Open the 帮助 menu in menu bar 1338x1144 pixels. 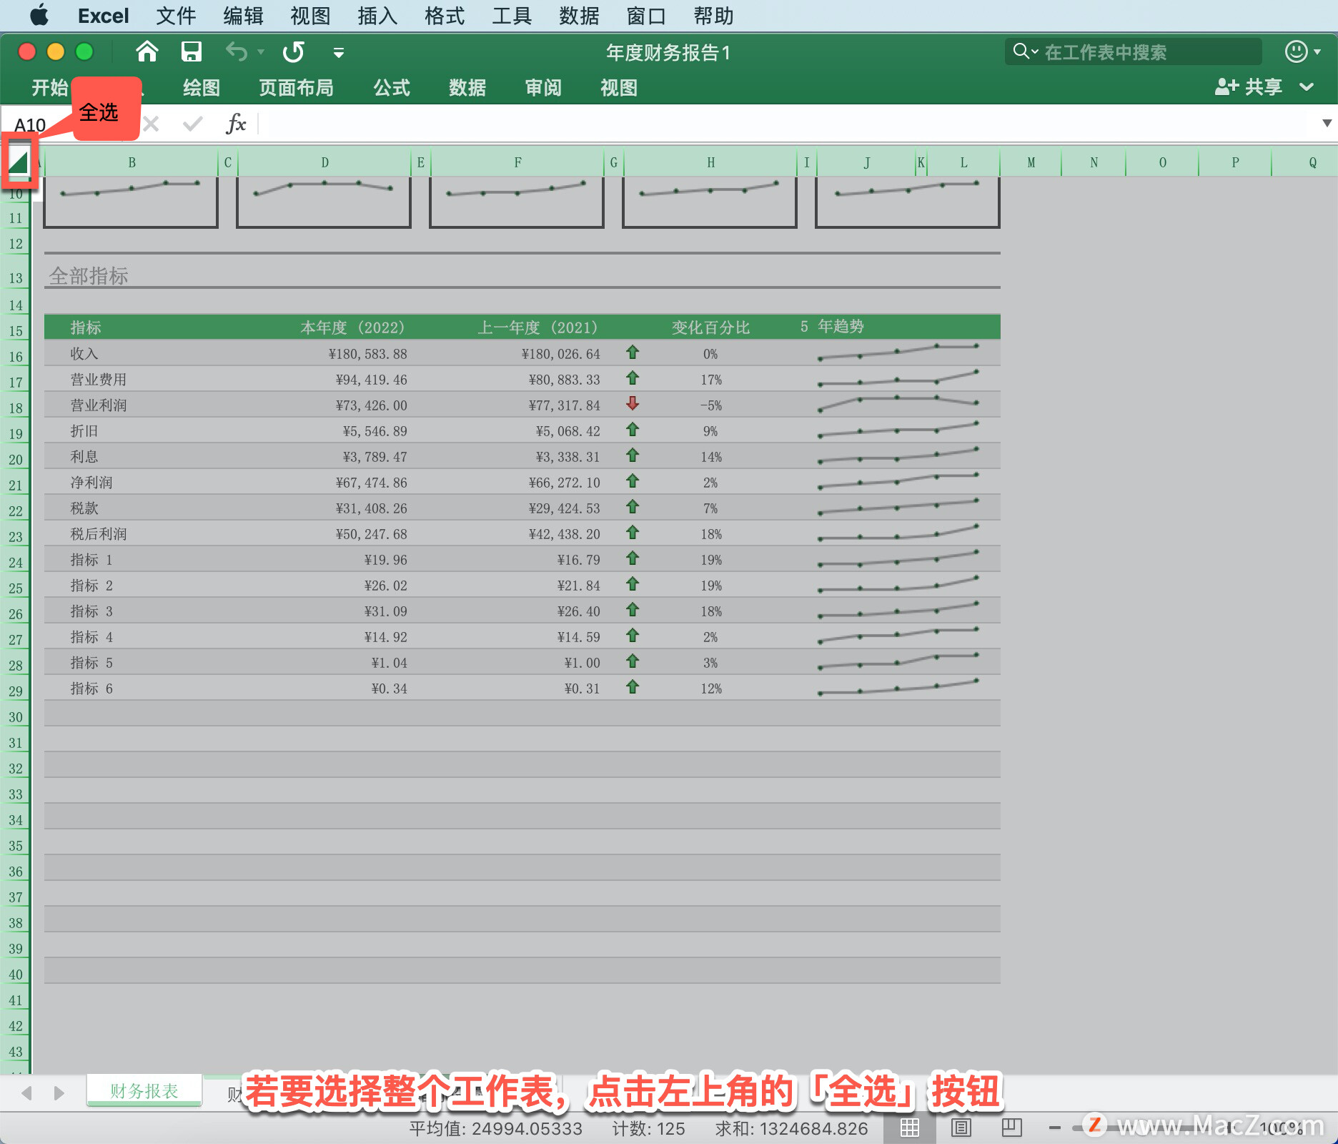(x=713, y=16)
